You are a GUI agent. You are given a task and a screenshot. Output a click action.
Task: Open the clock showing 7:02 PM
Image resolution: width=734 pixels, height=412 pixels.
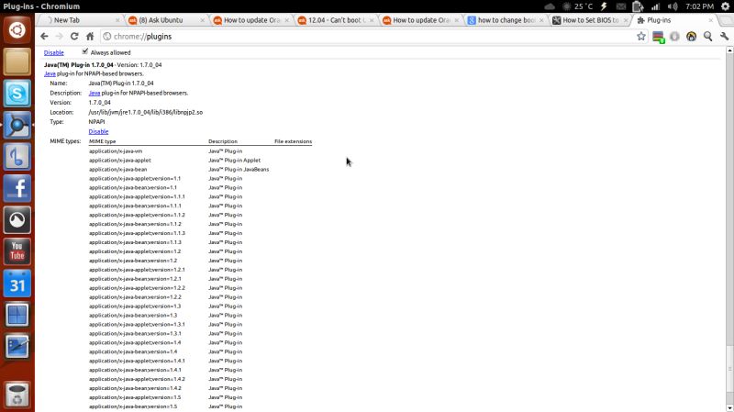(x=699, y=6)
